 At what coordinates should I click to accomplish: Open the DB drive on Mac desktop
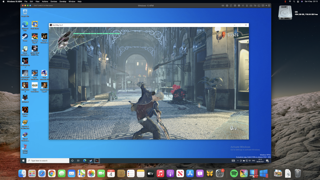click(285, 12)
